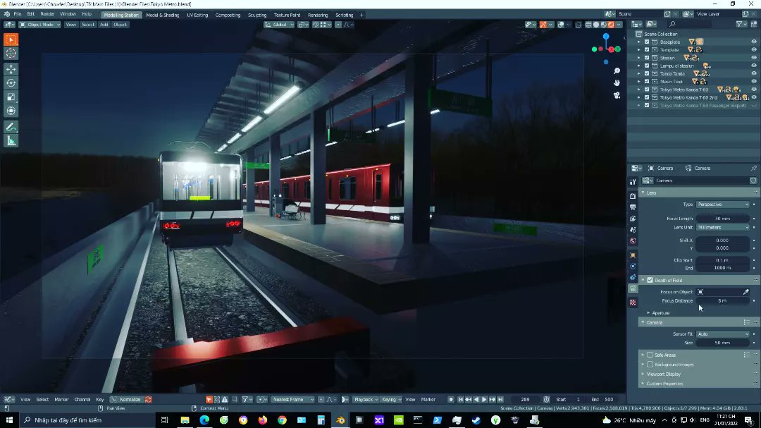Toggle camera view icon in viewport
Image resolution: width=761 pixels, height=428 pixels.
pyautogui.click(x=617, y=95)
